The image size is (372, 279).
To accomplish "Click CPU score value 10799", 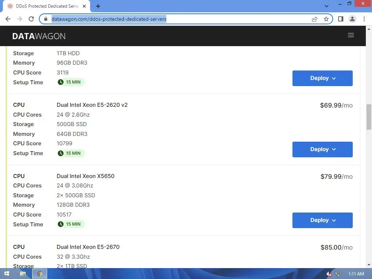I will (65, 143).
